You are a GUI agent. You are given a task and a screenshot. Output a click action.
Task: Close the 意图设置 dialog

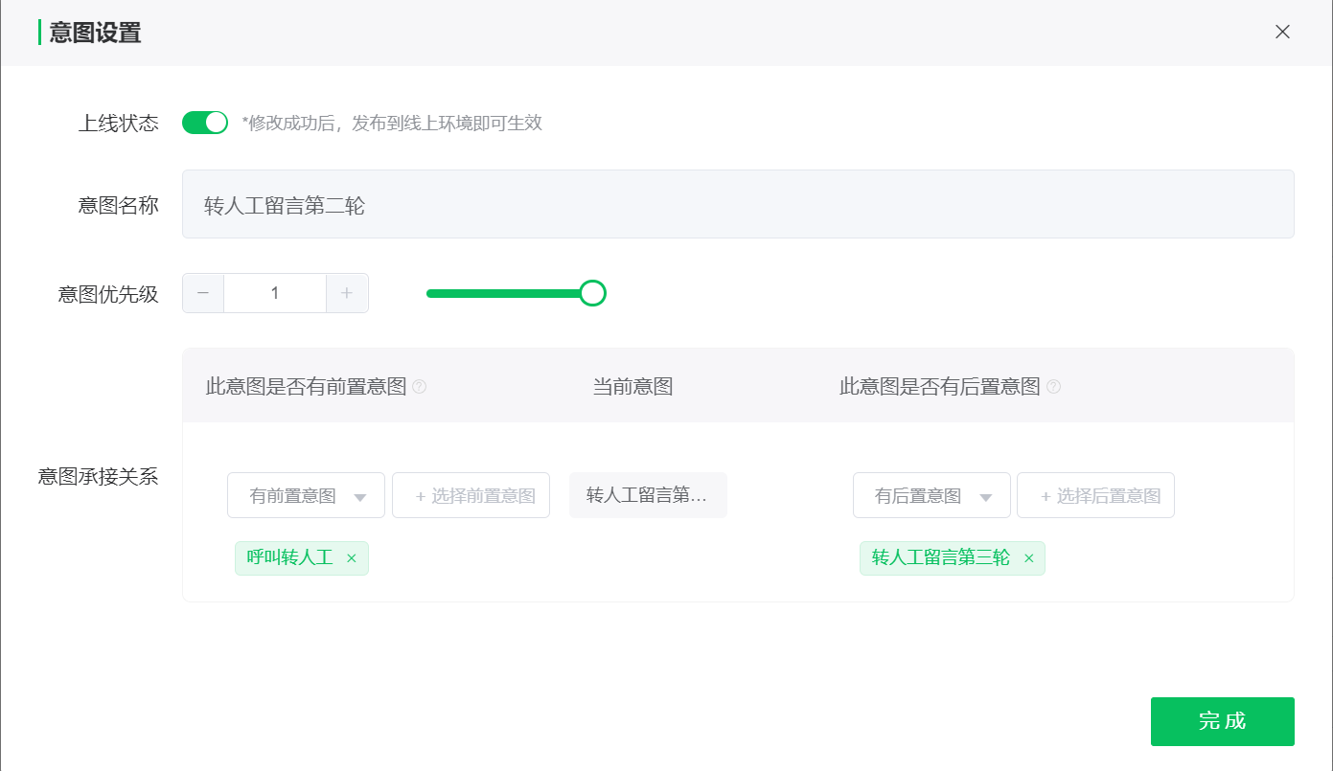click(1282, 32)
